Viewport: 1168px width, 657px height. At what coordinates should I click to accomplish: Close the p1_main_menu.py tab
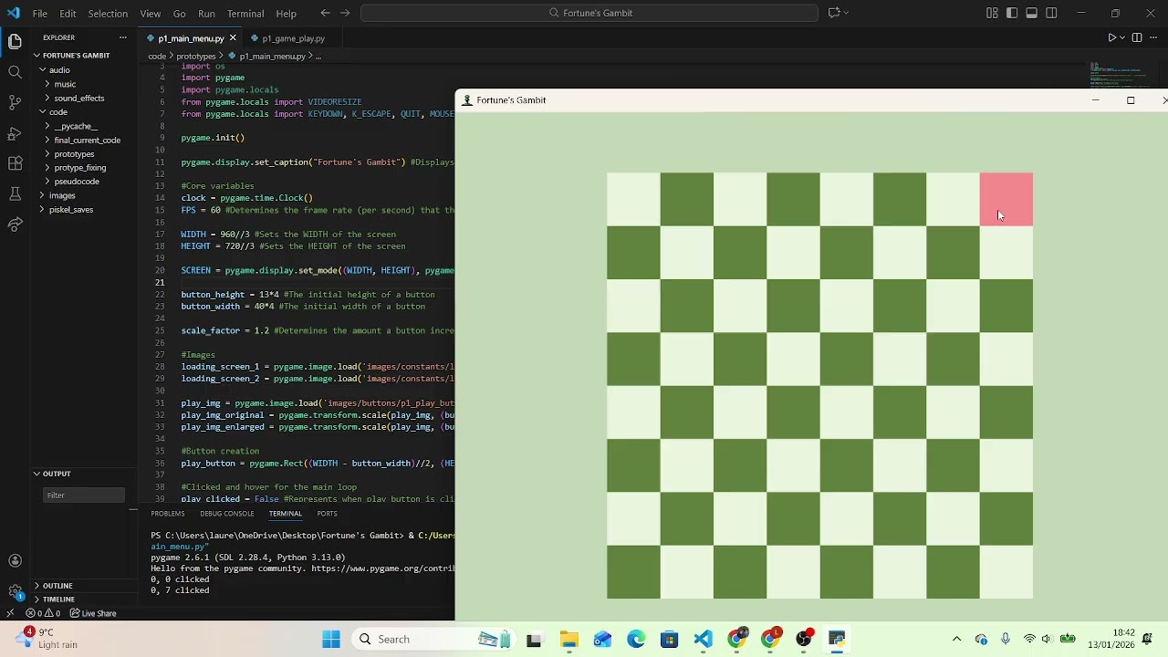point(233,38)
